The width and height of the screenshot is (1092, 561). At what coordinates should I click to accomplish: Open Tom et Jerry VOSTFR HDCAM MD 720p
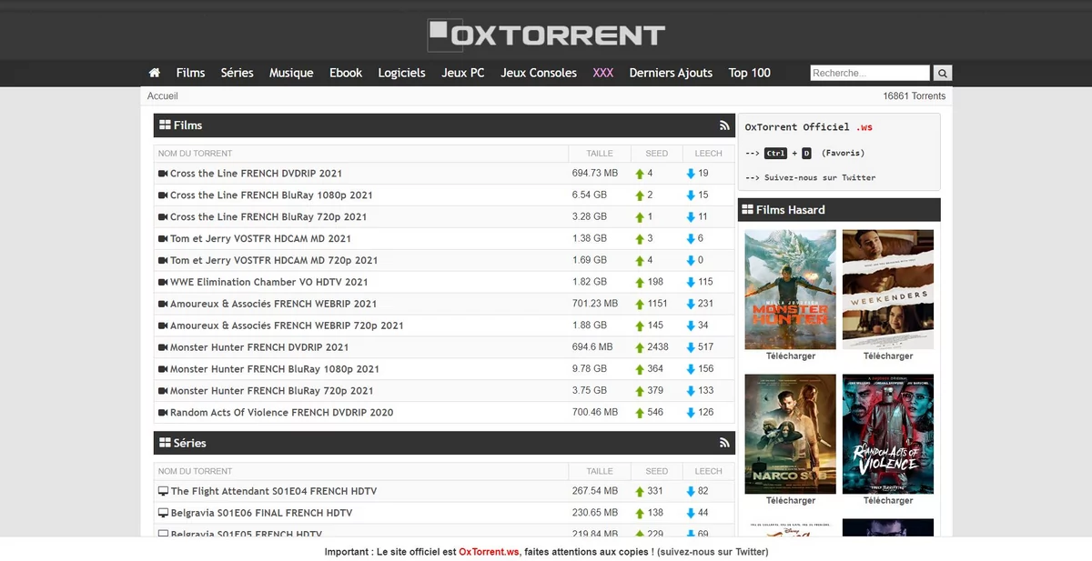tap(274, 261)
